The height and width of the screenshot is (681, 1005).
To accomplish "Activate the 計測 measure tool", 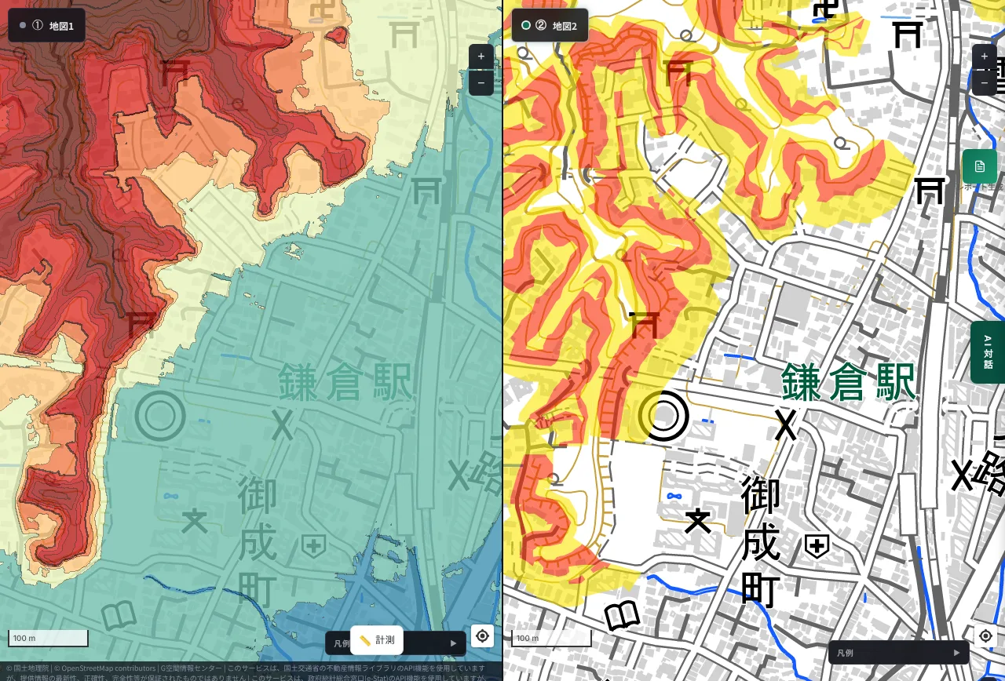I will 377,640.
